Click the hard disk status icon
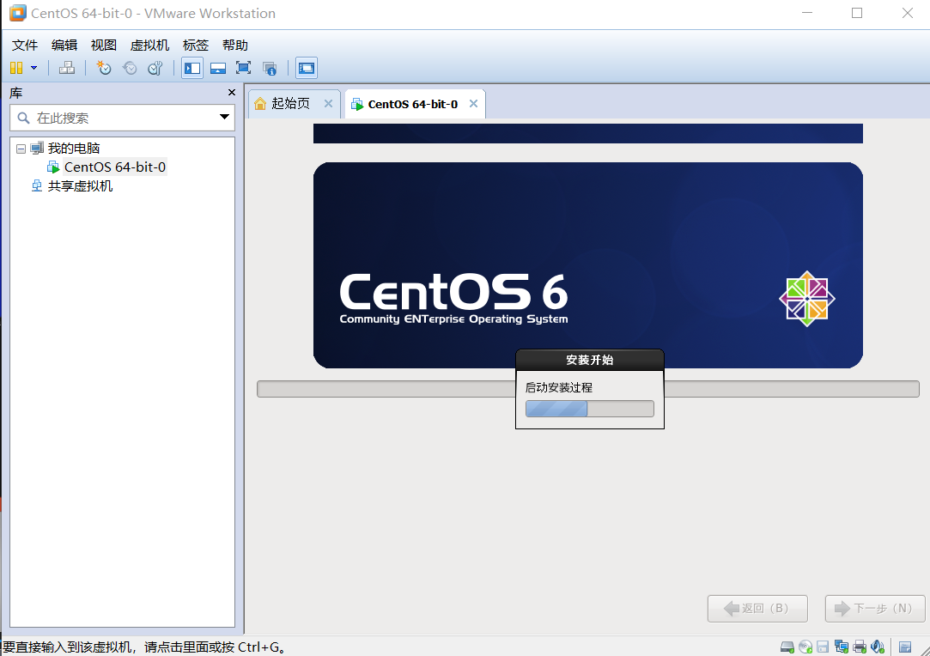 coord(787,647)
